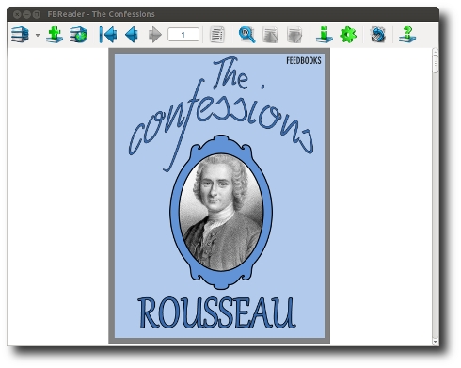Add a file to library with green plus
This screenshot has width=461, height=368.
(55, 35)
